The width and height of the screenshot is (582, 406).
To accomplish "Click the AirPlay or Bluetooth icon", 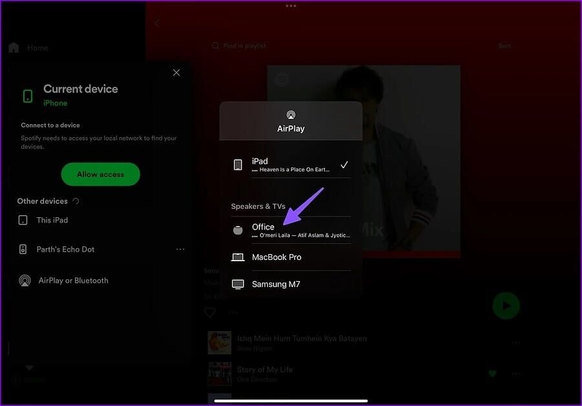I will click(25, 281).
